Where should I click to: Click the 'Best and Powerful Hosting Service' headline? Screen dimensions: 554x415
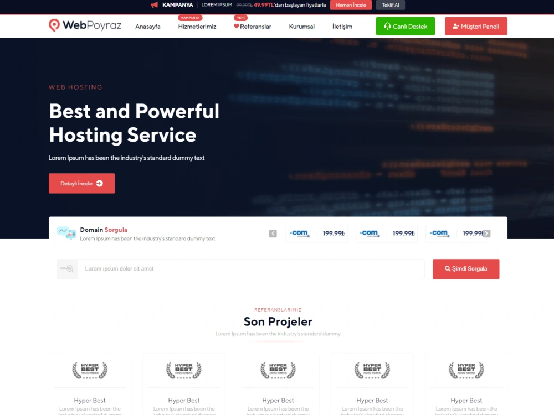pyautogui.click(x=134, y=123)
